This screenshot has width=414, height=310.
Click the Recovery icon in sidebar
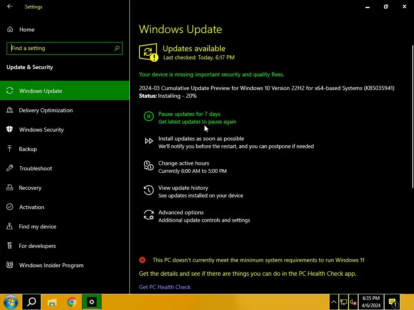[10, 187]
